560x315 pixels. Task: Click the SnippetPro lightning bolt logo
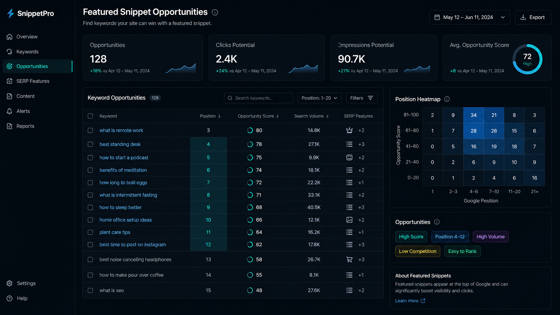click(10, 13)
